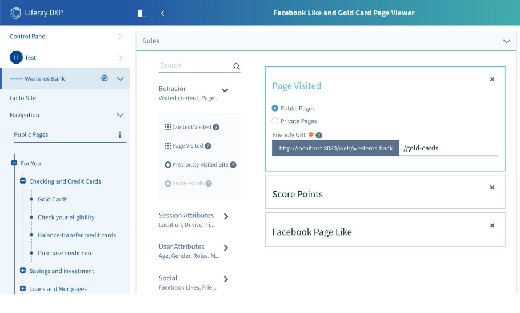
Task: Collapse the Rules panel chevron
Action: coord(506,42)
